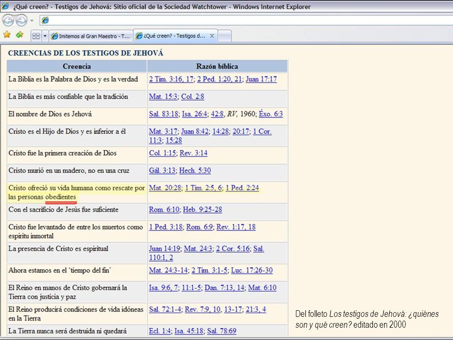Close the ¿Qué creen? tab
The image size is (453, 340).
coord(212,36)
